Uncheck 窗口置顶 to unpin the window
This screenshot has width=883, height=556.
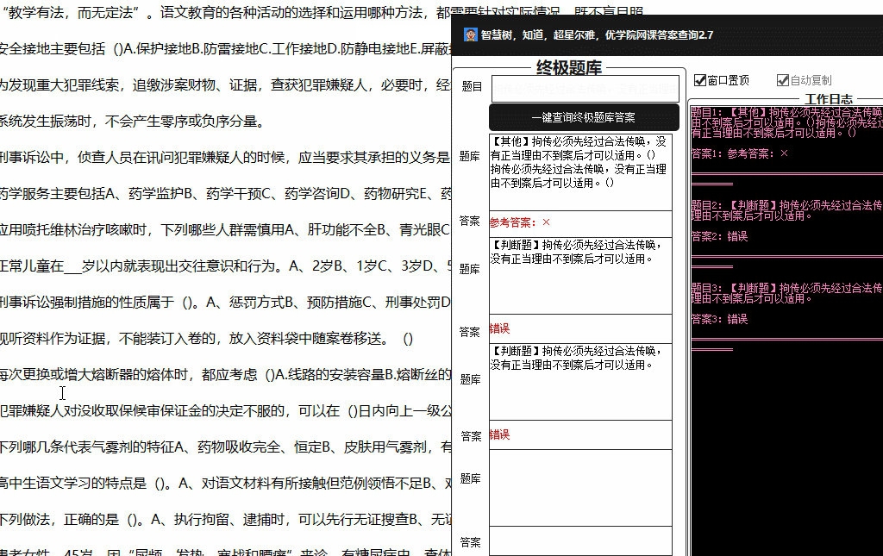click(x=698, y=78)
